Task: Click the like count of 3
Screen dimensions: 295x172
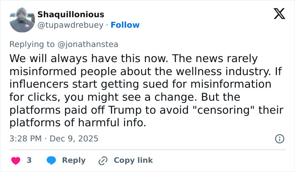Action: [29, 160]
